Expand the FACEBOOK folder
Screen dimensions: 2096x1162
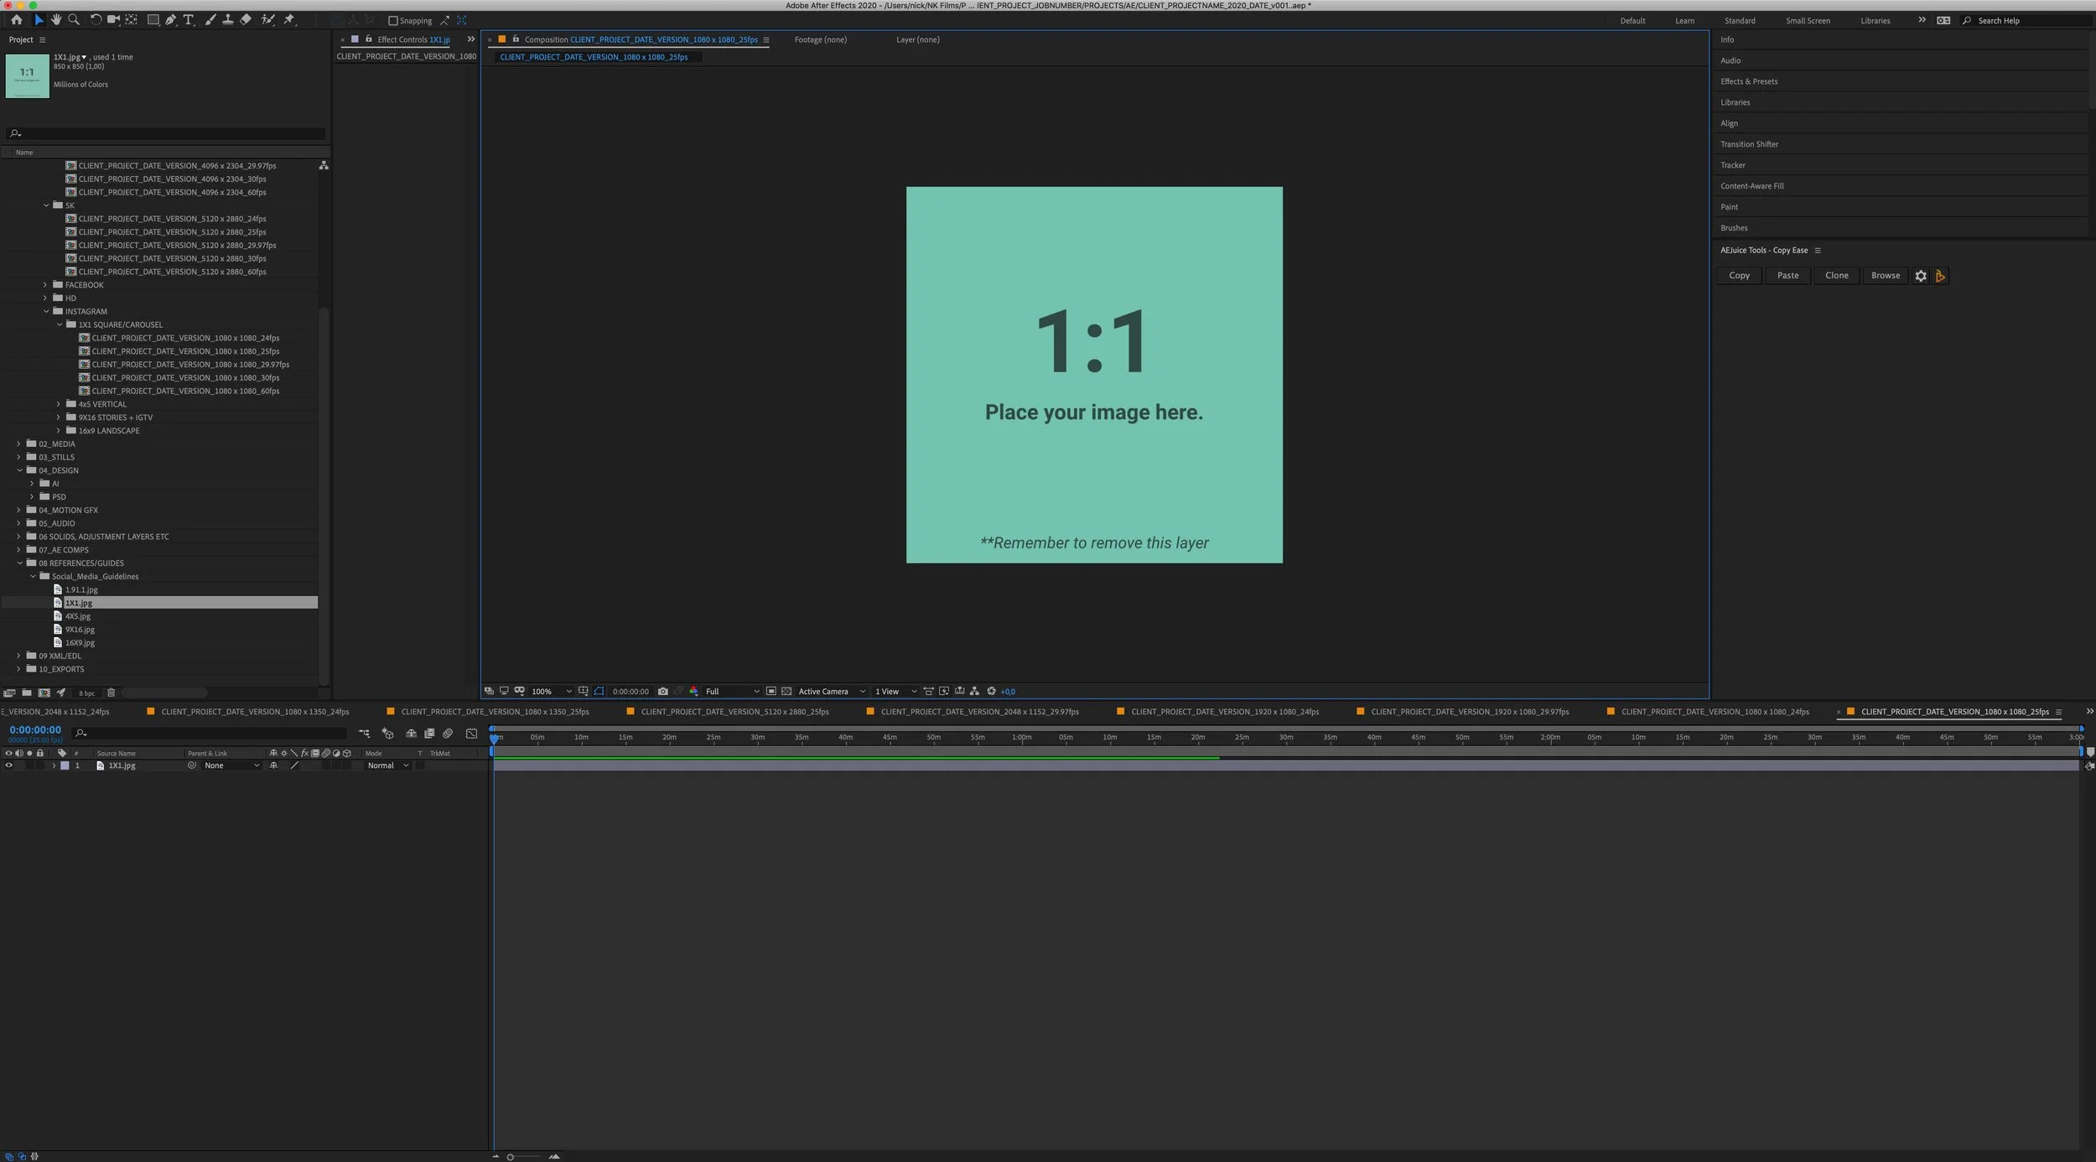[45, 284]
